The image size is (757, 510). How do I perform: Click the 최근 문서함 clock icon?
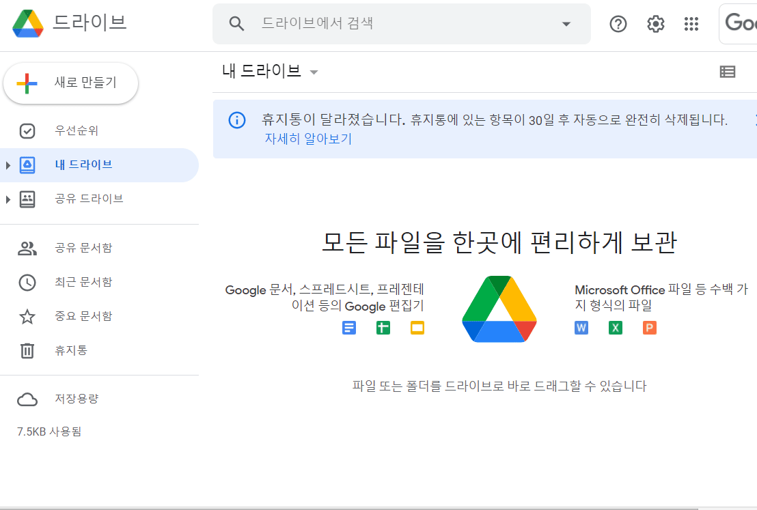click(27, 283)
